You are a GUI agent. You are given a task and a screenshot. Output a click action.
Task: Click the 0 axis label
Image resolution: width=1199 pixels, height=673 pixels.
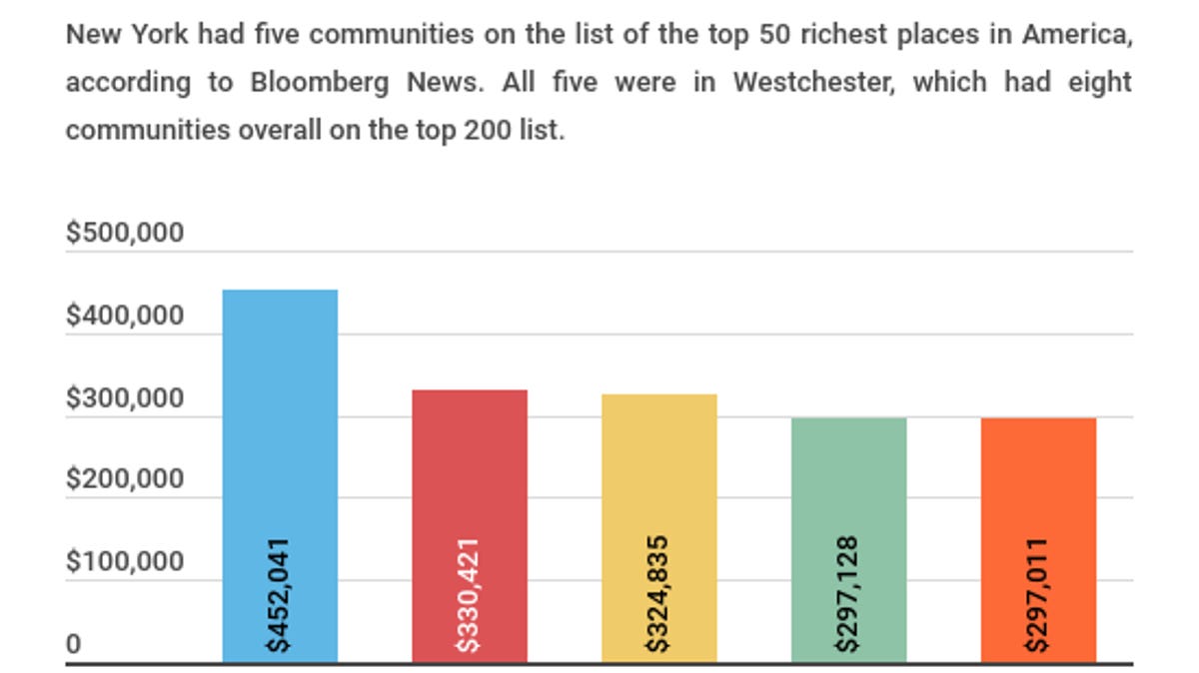73,645
